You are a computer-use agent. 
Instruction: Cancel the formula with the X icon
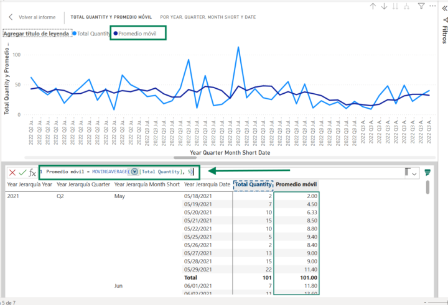[x=12, y=173]
